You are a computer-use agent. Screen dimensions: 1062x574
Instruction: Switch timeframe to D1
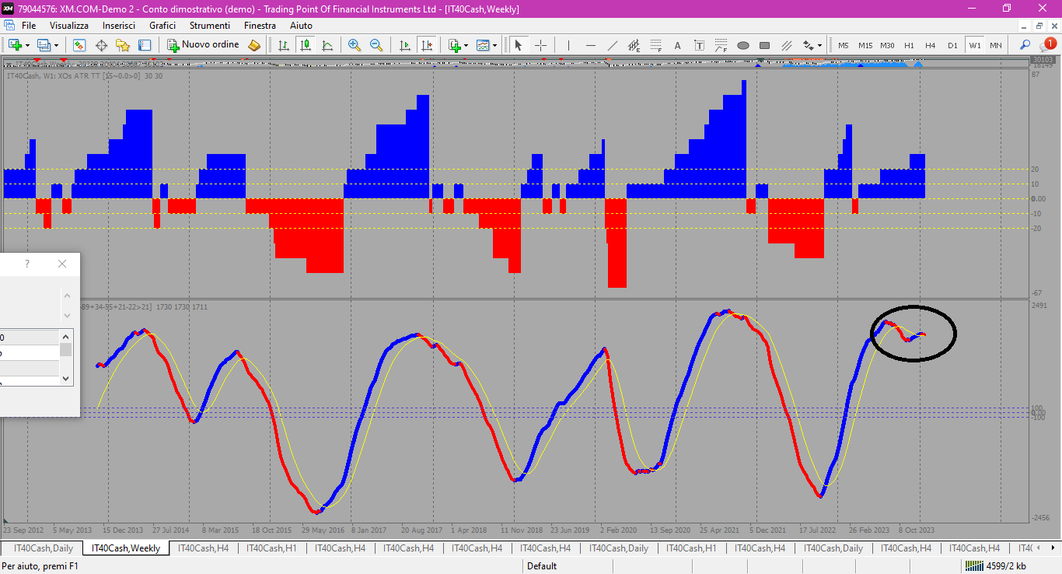952,45
